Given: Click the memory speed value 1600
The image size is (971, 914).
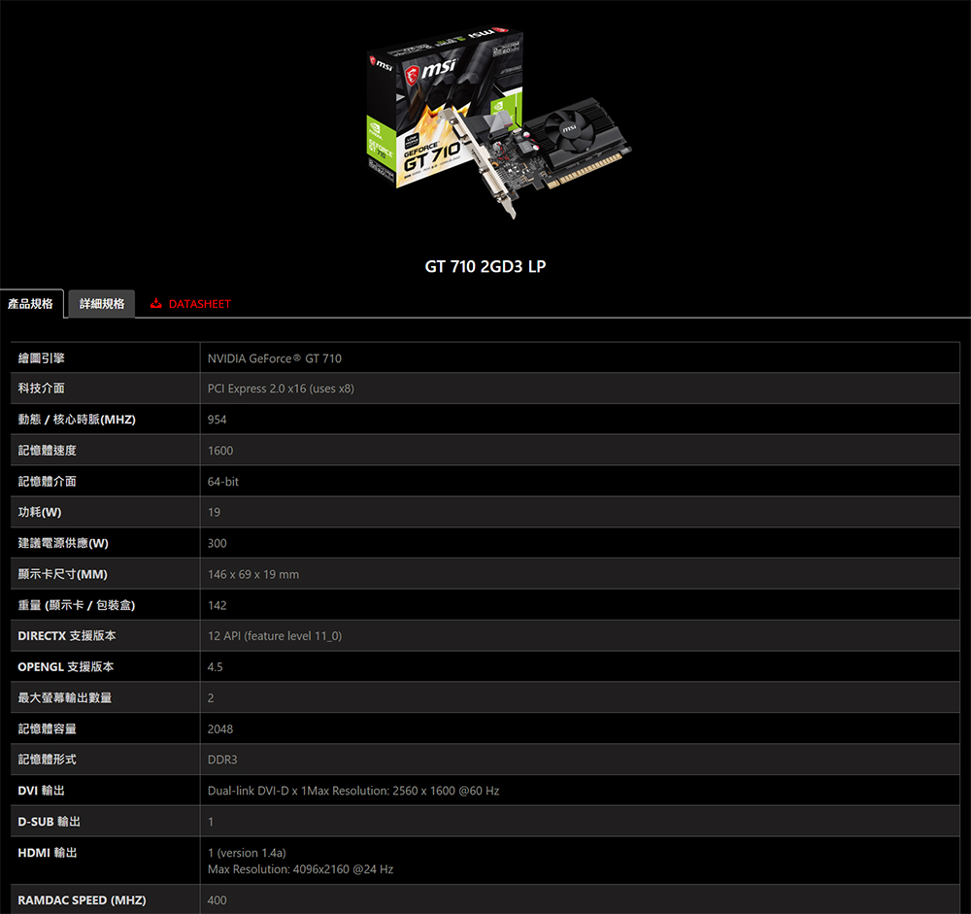Looking at the screenshot, I should pos(219,451).
